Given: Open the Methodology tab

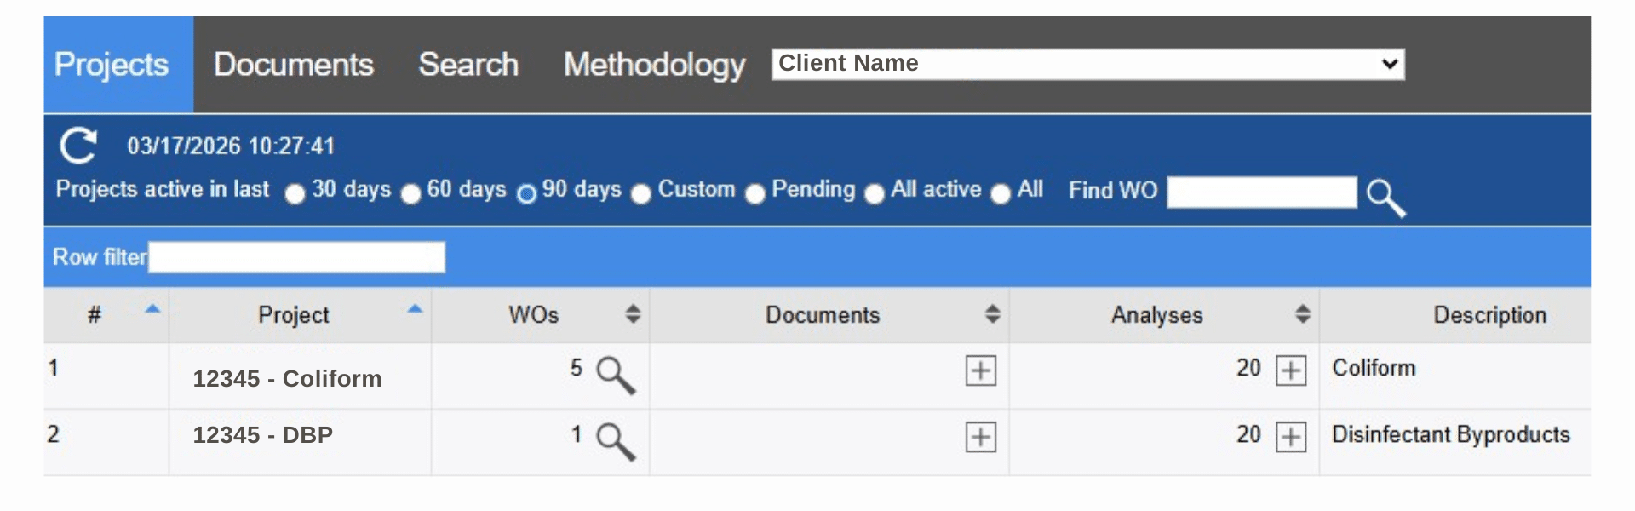Looking at the screenshot, I should [654, 65].
